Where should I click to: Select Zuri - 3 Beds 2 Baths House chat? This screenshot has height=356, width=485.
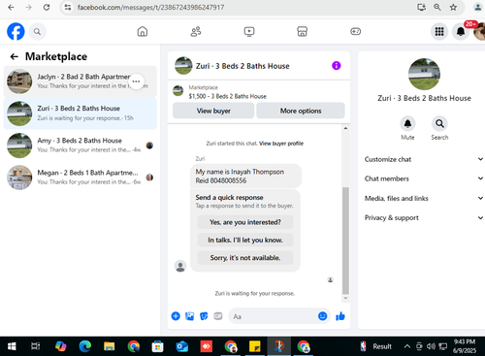tap(80, 113)
